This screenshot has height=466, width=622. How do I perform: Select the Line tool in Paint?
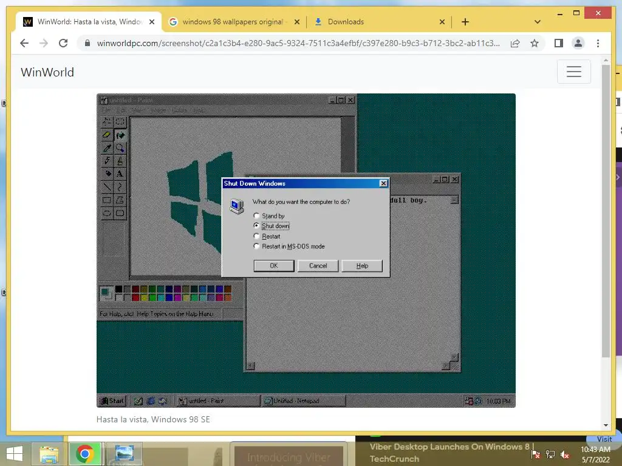[107, 187]
